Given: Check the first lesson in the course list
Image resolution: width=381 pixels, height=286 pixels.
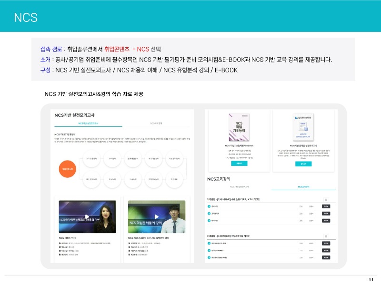Looking at the screenshot, I should (x=208, y=206).
